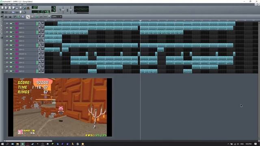Create a new project from the toolbar

(2, 8)
